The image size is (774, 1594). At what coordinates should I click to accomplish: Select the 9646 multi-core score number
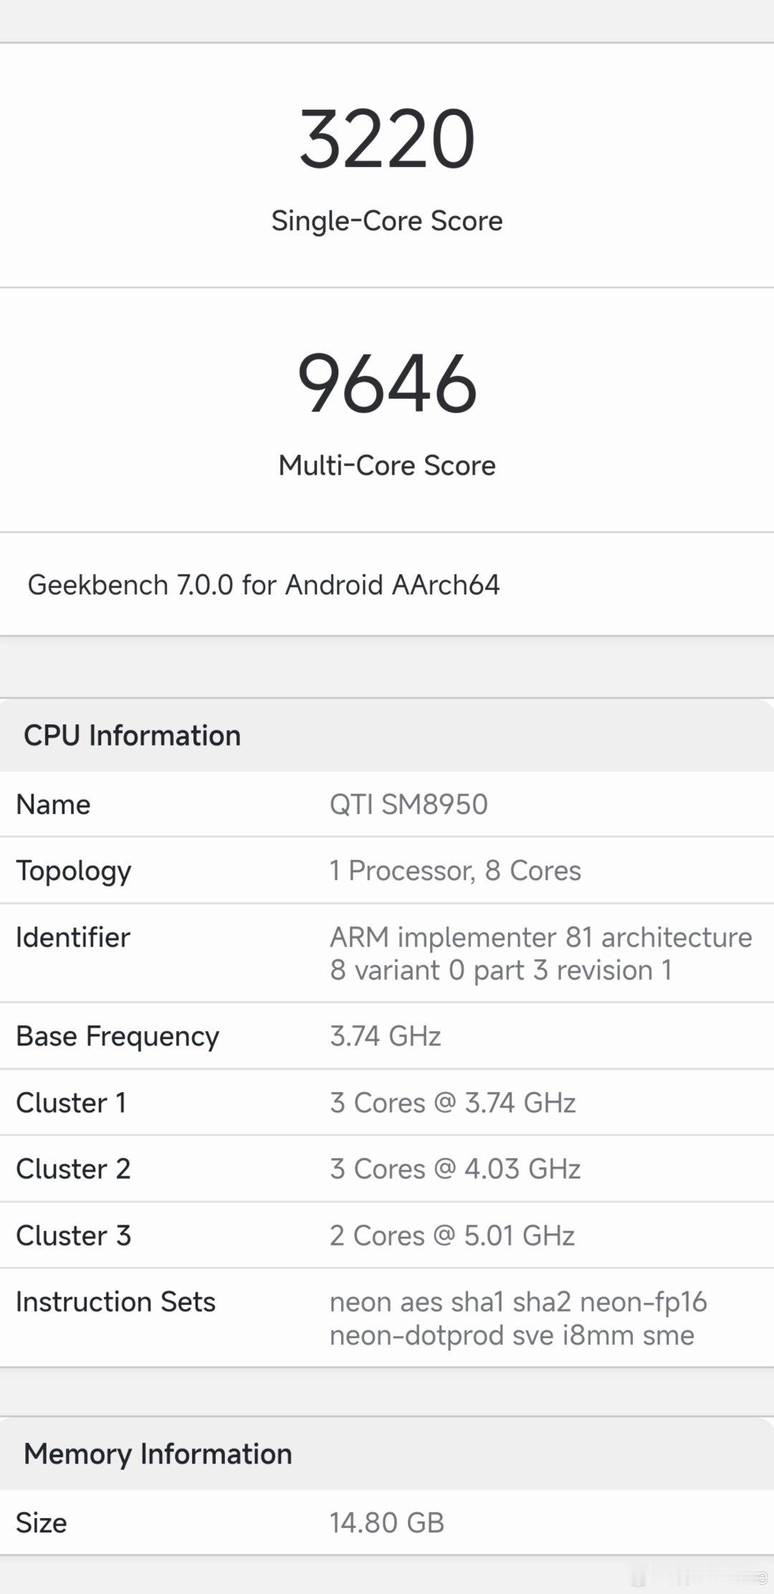point(387,384)
